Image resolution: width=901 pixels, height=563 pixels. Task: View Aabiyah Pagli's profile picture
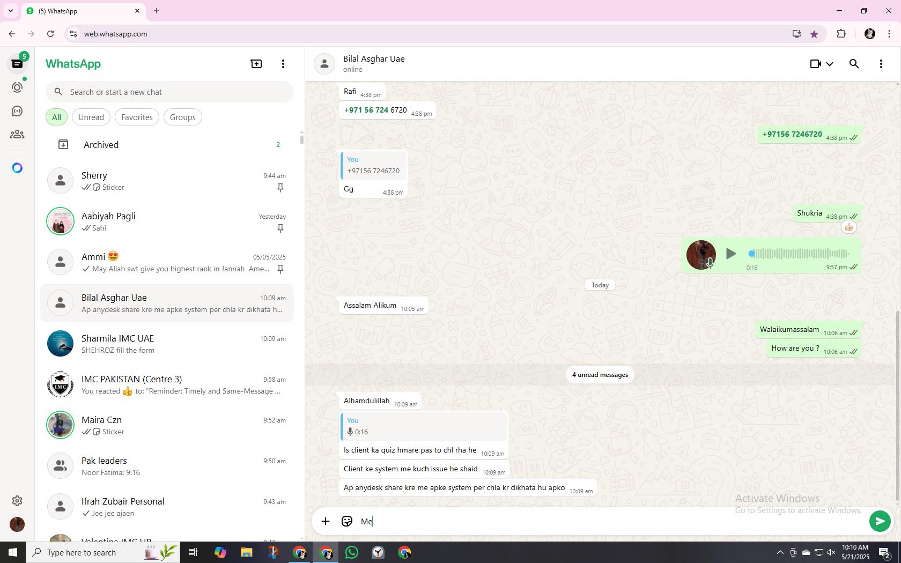pyautogui.click(x=60, y=221)
